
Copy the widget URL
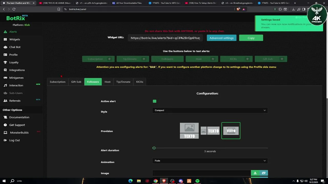point(251,38)
